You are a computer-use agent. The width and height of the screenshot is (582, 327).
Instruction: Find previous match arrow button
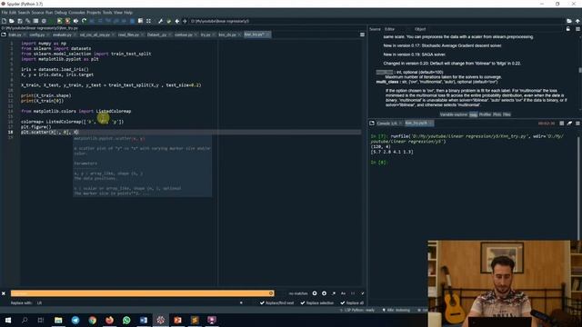coord(315,293)
